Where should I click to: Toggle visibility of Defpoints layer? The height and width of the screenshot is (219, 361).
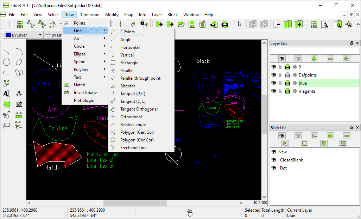click(273, 75)
